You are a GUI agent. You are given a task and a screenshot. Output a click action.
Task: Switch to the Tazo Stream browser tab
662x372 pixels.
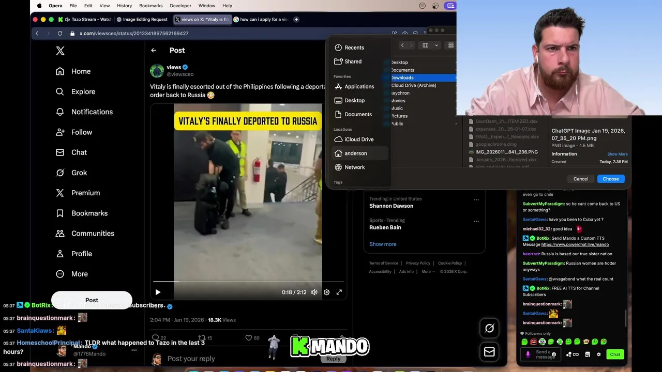85,19
